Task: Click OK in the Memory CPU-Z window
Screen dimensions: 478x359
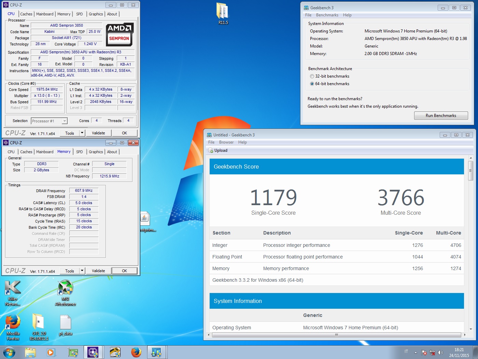Action: (124, 271)
